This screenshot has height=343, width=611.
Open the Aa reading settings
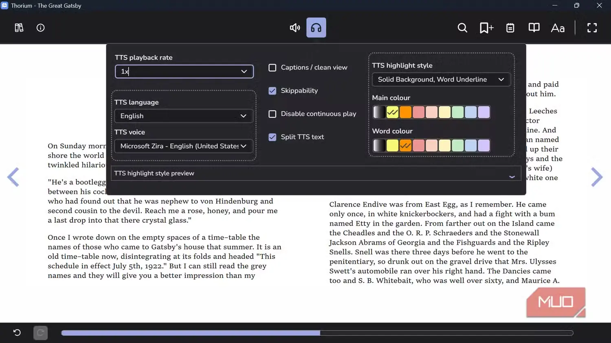(x=558, y=28)
